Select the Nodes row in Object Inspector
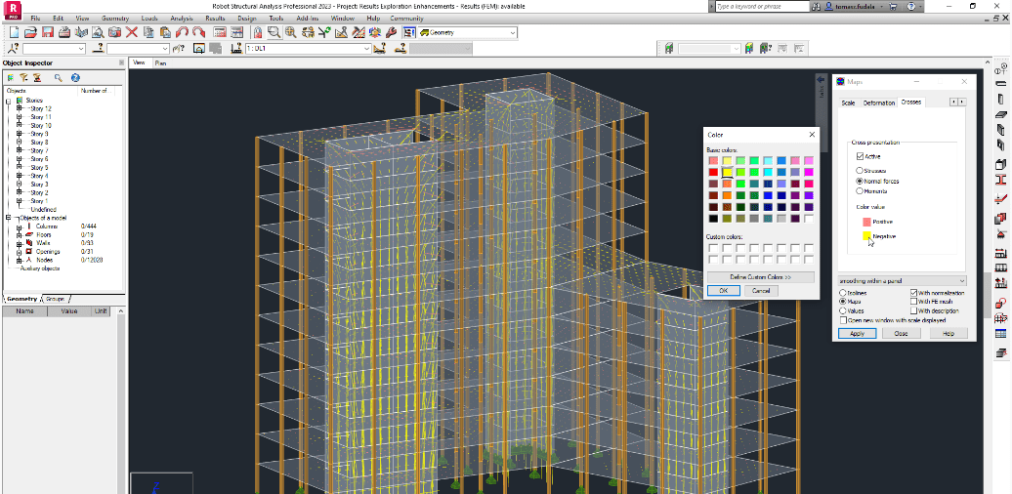1012x494 pixels. [x=45, y=260]
